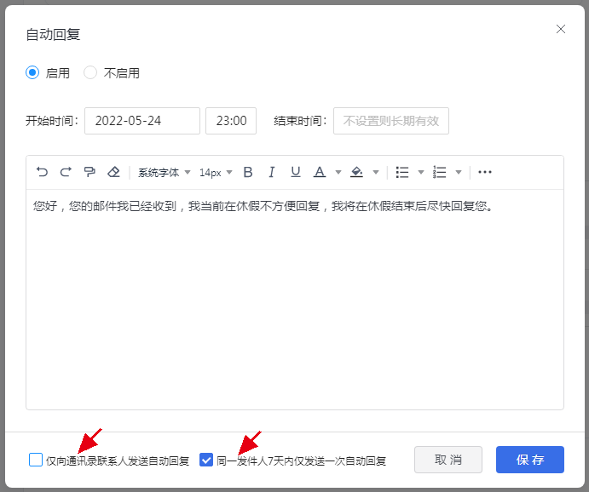Click the end time field 不设置则长期有效
Image resolution: width=589 pixels, height=492 pixels.
(391, 121)
